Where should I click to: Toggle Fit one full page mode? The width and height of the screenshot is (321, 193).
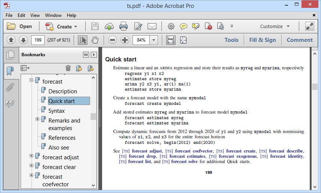[x=183, y=40]
